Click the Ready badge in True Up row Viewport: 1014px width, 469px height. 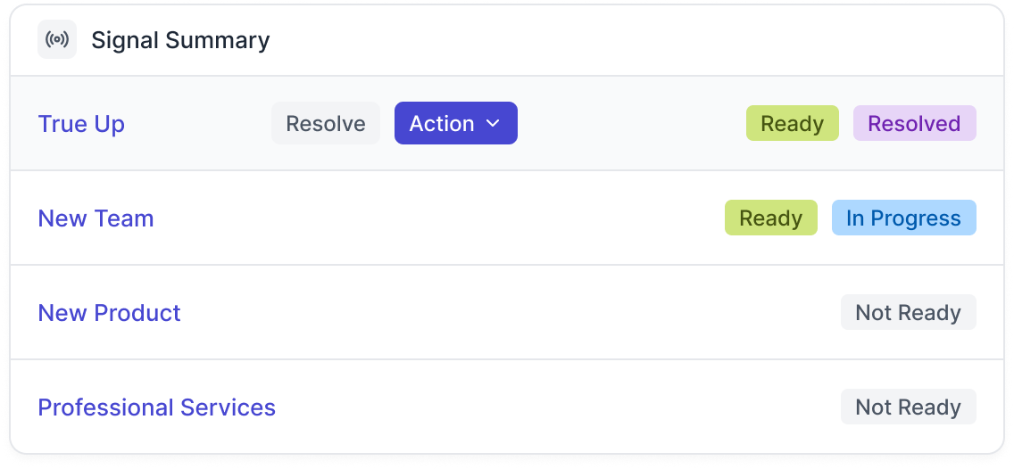tap(792, 124)
